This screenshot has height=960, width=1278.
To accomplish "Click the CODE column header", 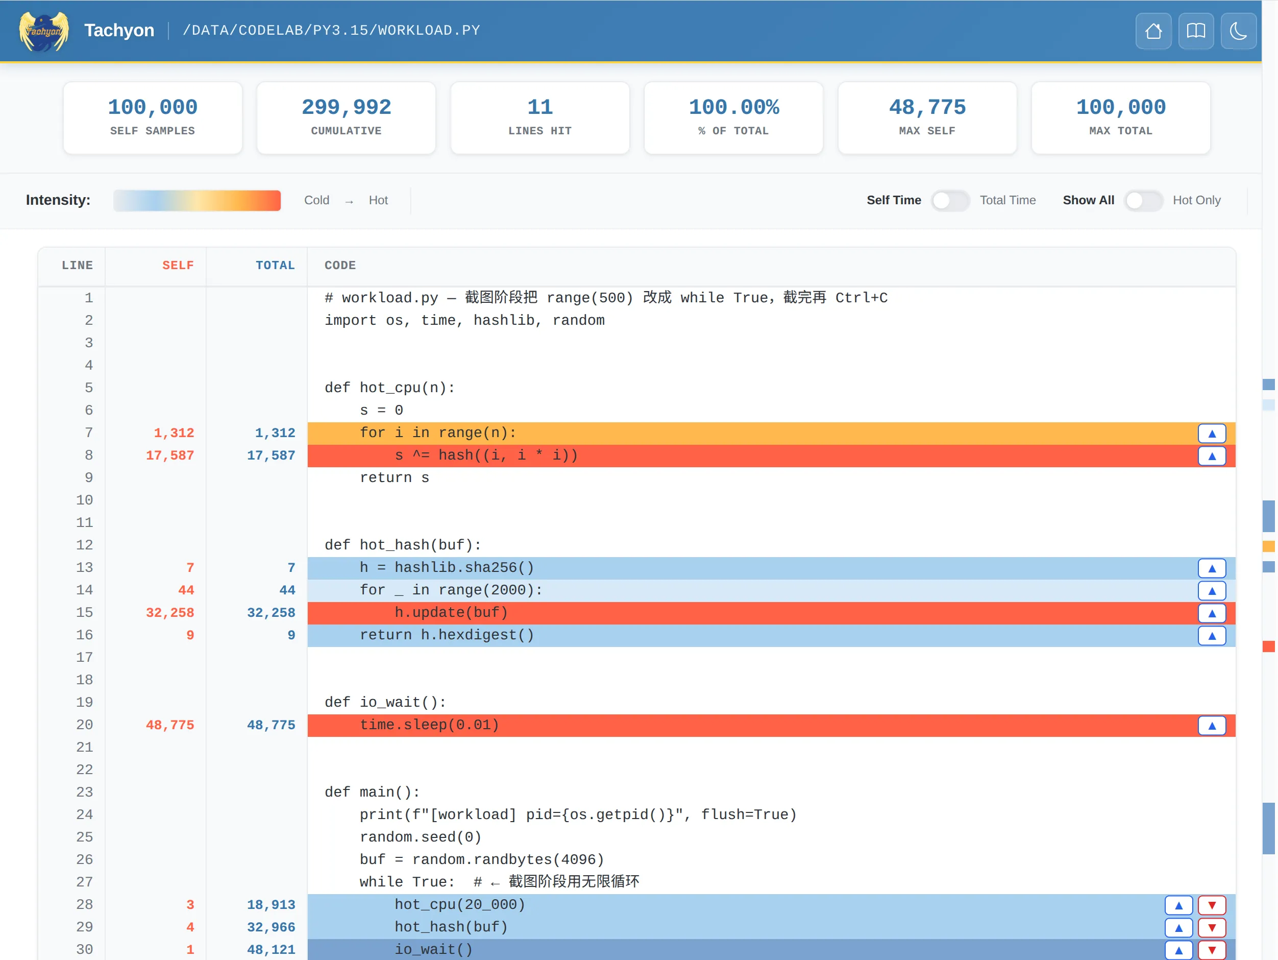I will point(340,266).
